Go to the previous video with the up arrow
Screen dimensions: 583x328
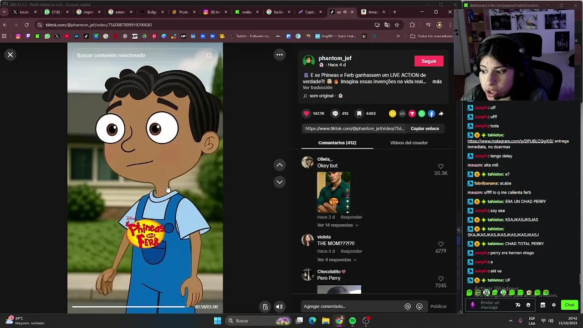pos(280,165)
